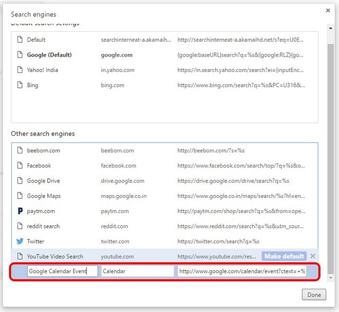Click the vertical scrollbar thumb
The height and width of the screenshot is (312, 339).
click(x=331, y=159)
